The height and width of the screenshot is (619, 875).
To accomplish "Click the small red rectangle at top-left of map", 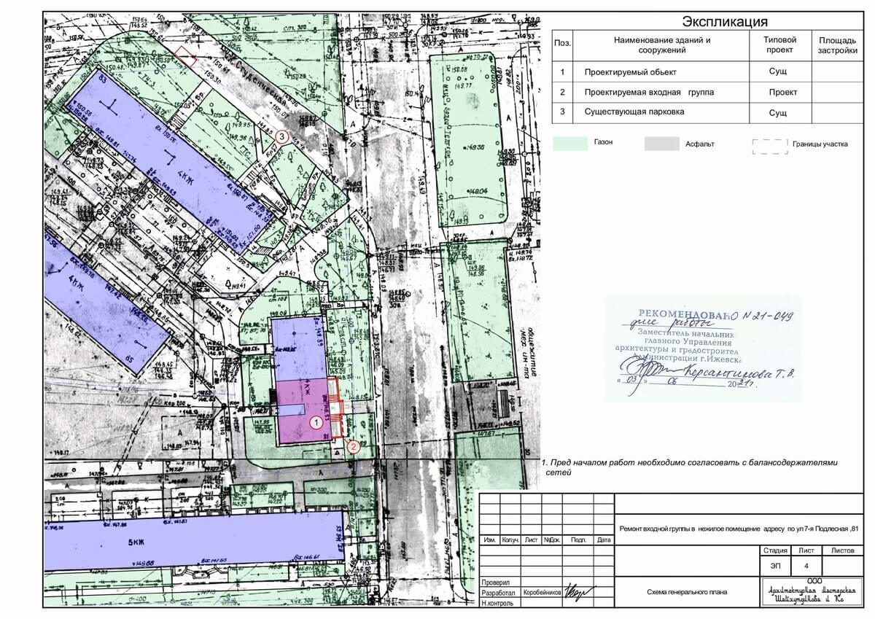I will click(x=186, y=55).
